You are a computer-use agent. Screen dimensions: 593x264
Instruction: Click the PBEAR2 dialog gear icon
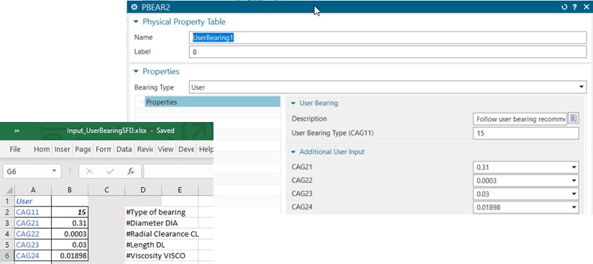tap(134, 7)
